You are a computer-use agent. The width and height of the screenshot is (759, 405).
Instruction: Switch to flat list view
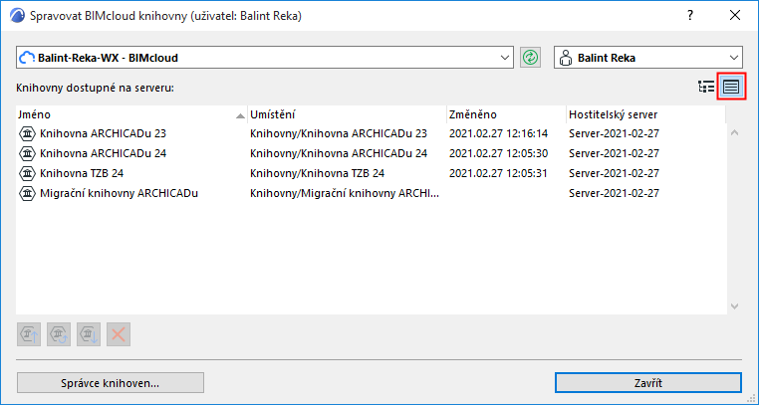click(732, 87)
